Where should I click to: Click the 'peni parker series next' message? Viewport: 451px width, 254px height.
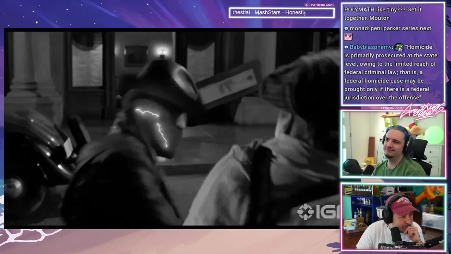(x=401, y=28)
